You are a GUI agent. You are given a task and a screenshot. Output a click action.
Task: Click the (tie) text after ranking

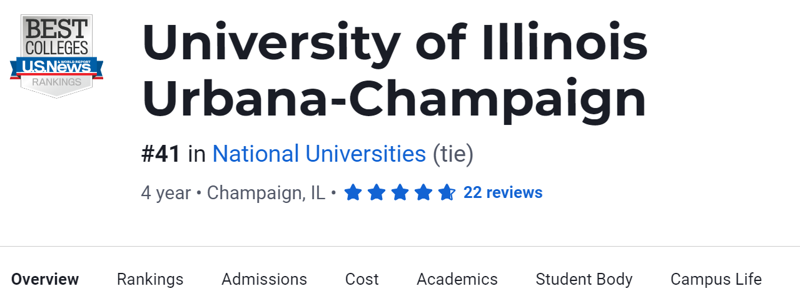[x=453, y=154]
